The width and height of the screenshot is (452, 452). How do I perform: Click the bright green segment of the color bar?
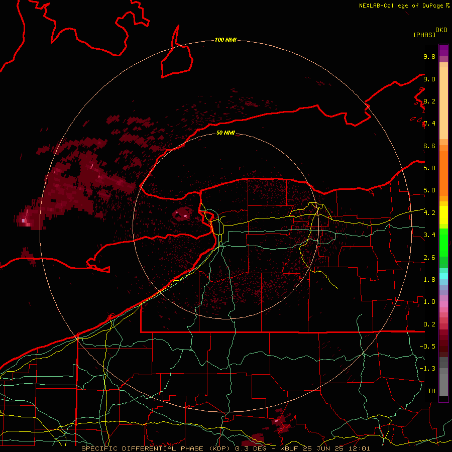[x=443, y=242]
